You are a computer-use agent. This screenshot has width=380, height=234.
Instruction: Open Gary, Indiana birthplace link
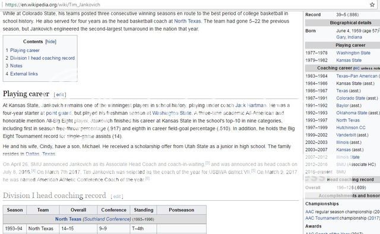point(349,37)
